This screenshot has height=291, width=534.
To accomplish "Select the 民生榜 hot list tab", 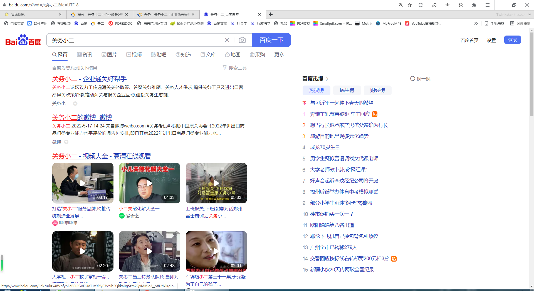I will (x=347, y=90).
